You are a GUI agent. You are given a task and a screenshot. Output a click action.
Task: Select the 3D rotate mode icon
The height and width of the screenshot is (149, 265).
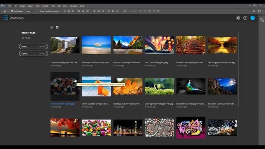coord(141,11)
